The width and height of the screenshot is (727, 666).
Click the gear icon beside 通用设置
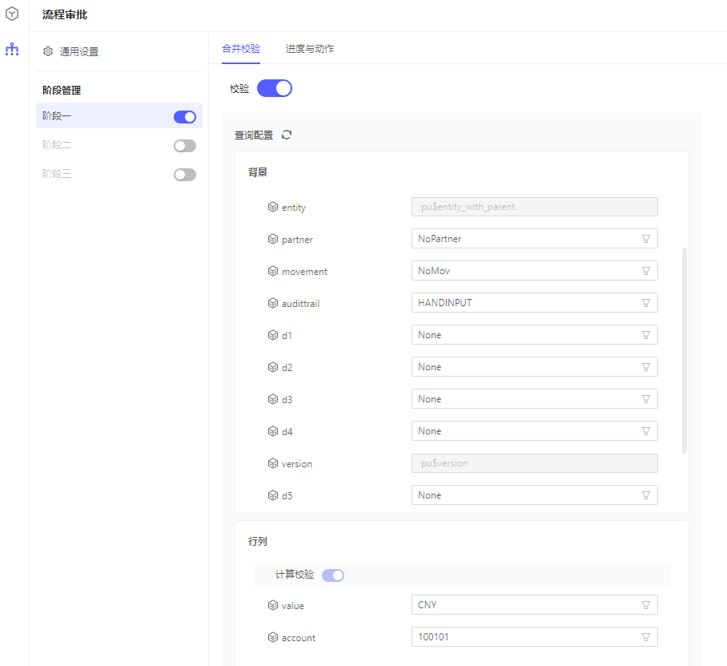[48, 51]
